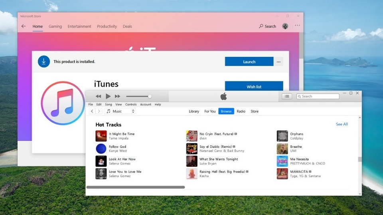
Task: Click the What She Wants Tonight artwork
Action: pos(192,161)
